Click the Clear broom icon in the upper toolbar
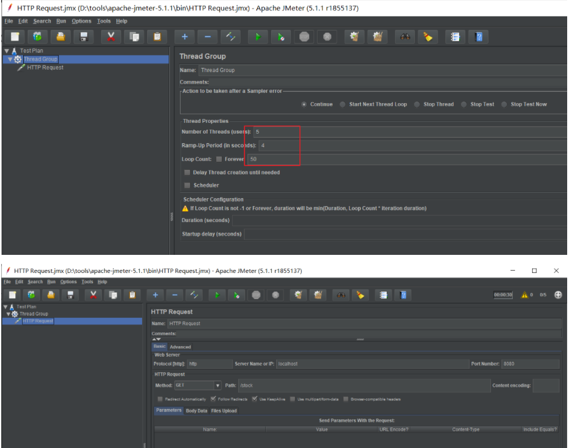The image size is (570, 448). [354, 37]
